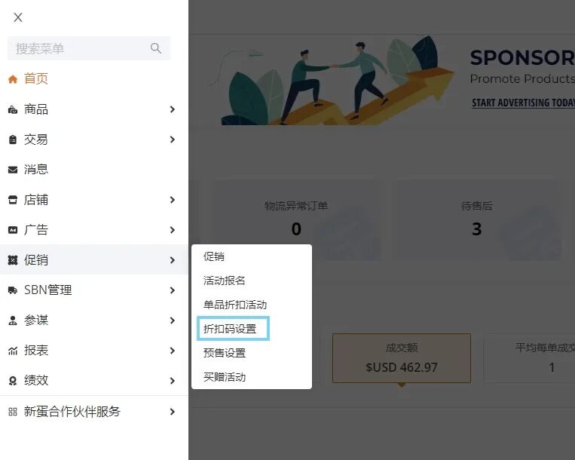Click the 商品 products icon
The image size is (575, 460).
point(12,109)
